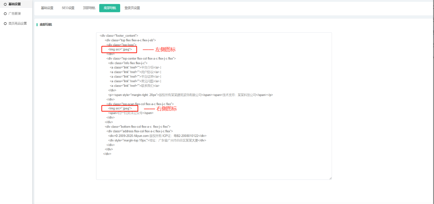This screenshot has width=434, height=204.
Task: Click the circle icon beside 广告管理
Action: (5, 14)
